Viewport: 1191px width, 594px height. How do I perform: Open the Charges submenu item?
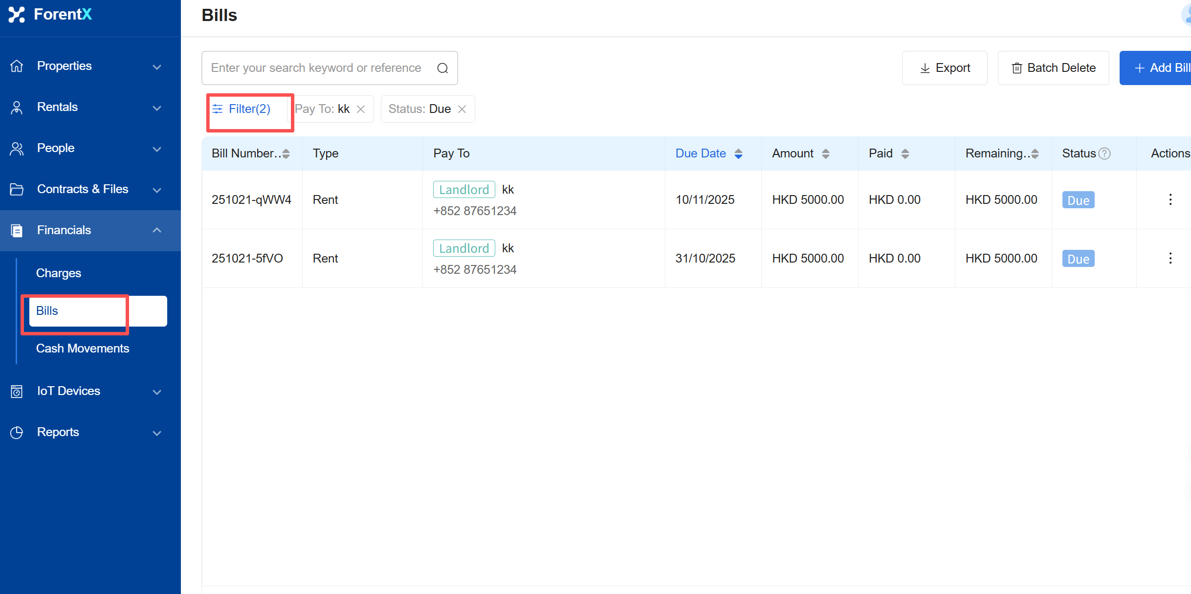point(59,273)
